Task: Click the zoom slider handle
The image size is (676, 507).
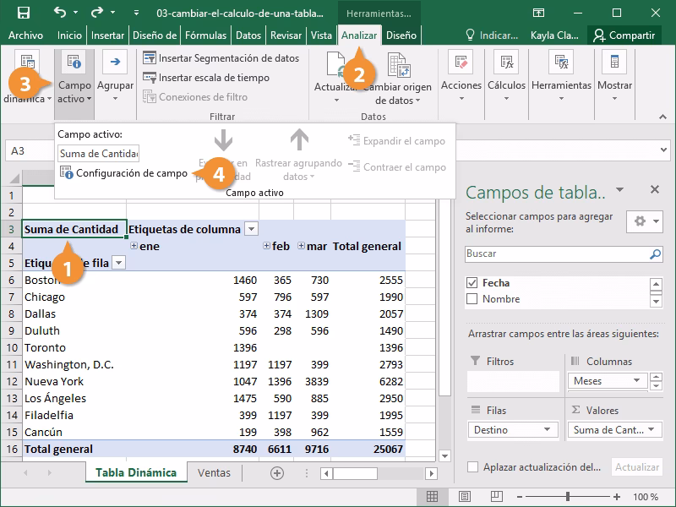Action: tap(568, 497)
